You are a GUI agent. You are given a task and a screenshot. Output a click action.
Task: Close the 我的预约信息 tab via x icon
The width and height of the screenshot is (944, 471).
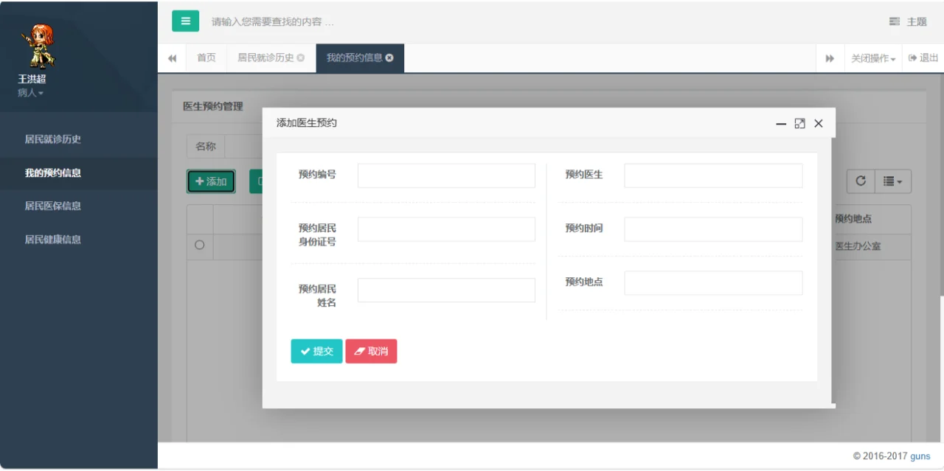pos(389,57)
